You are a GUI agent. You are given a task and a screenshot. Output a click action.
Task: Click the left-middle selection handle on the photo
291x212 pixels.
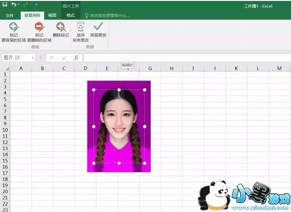[94, 127]
